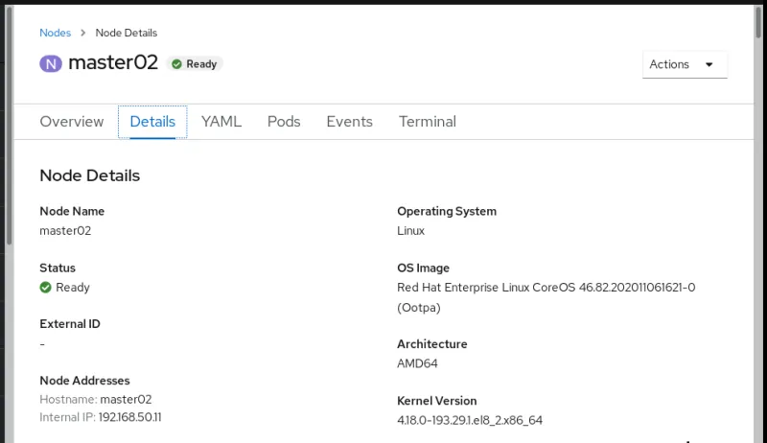
Task: Click the purple N node icon
Action: click(x=51, y=64)
